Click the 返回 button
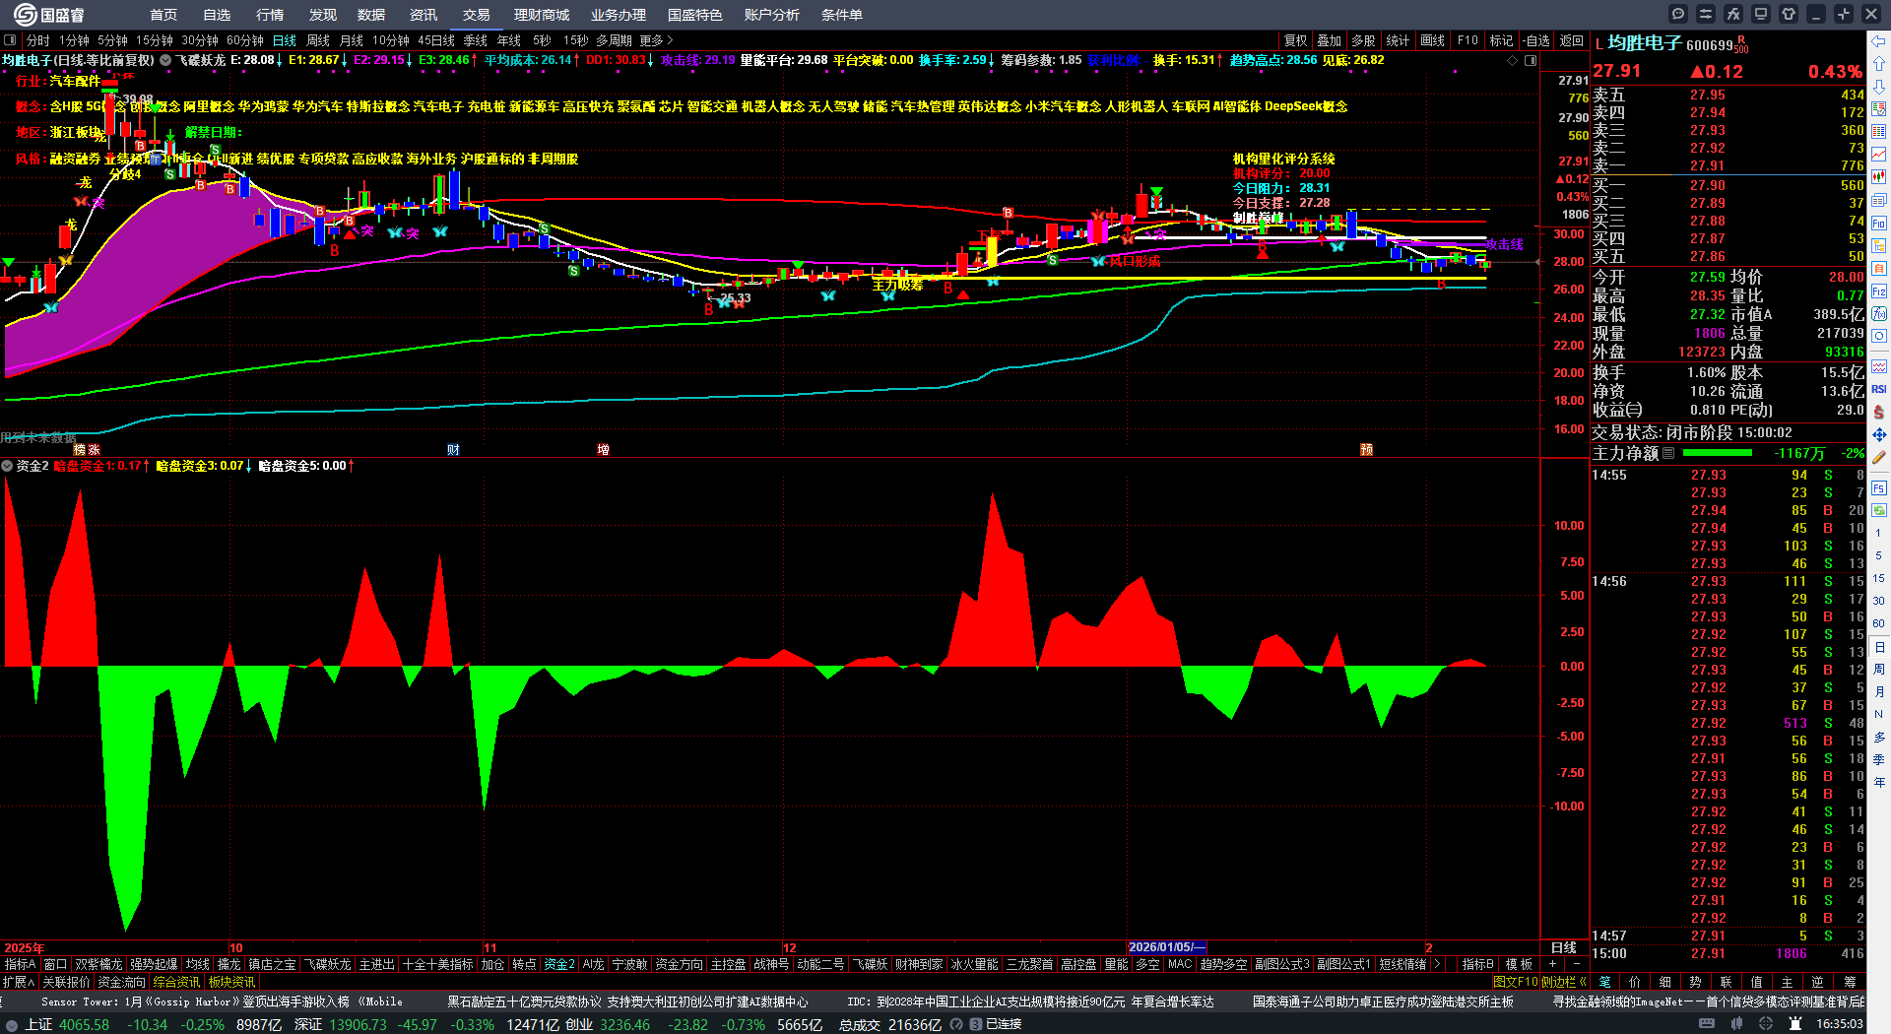Screen dimensions: 1891x1034 (1571, 40)
